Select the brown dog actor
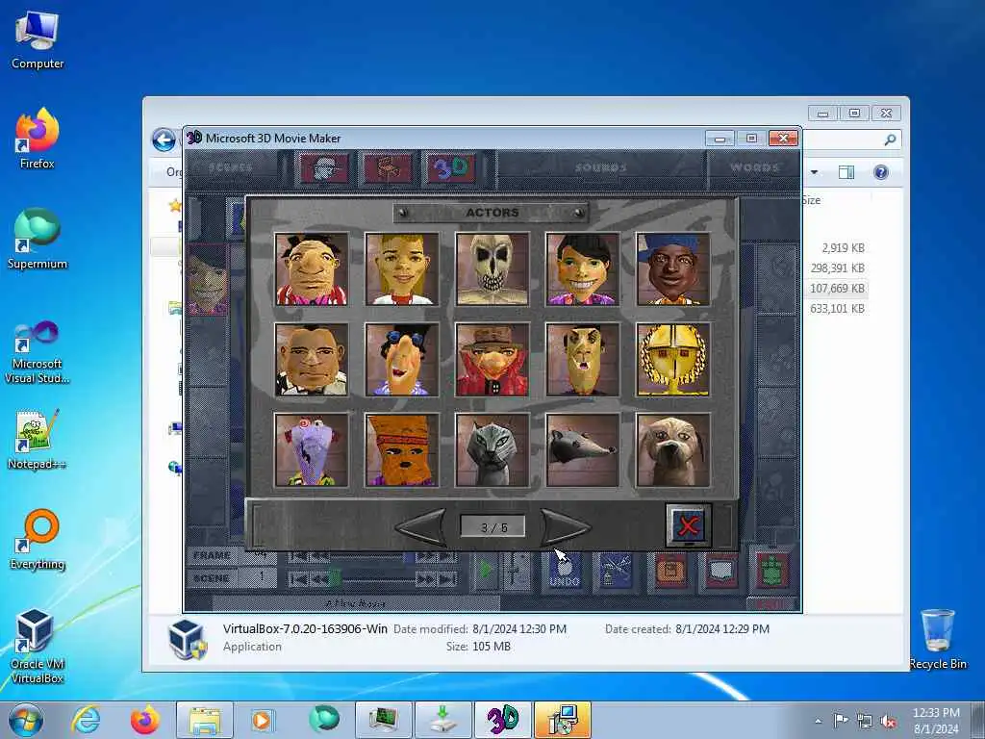The width and height of the screenshot is (985, 739). point(672,450)
